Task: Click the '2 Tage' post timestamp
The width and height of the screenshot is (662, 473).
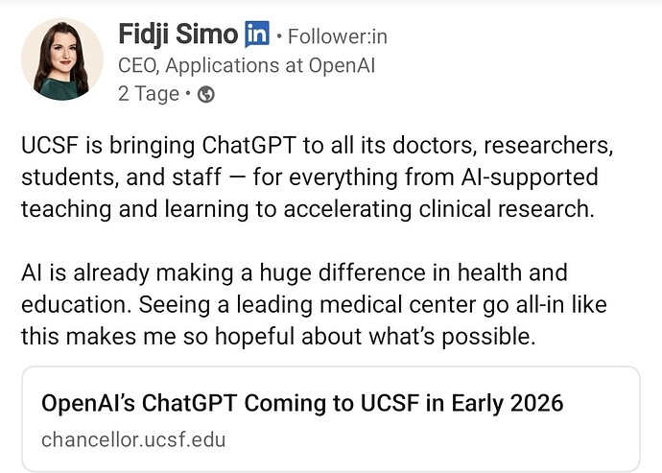Action: click(x=148, y=94)
